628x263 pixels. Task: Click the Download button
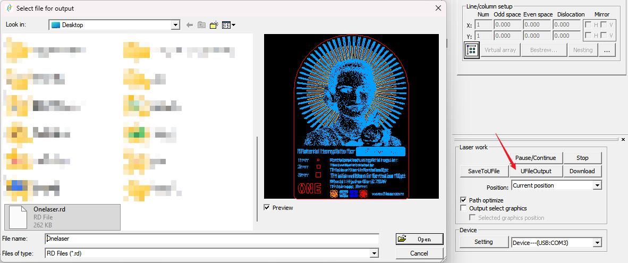coord(582,171)
